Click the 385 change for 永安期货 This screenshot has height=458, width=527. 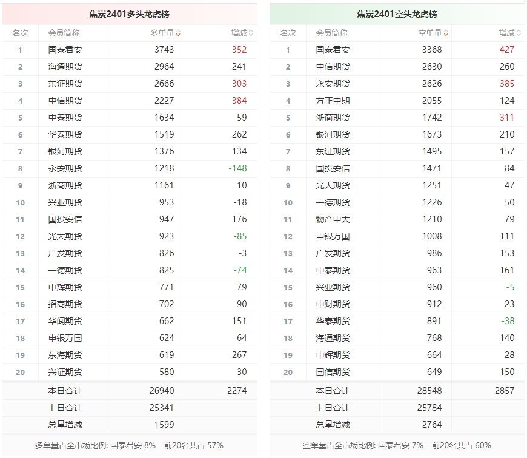coord(507,84)
